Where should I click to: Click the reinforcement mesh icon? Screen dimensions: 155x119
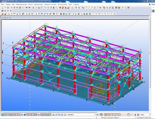point(32,14)
